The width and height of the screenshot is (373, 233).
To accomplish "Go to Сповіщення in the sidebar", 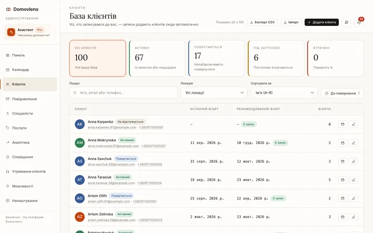I will tap(30, 157).
